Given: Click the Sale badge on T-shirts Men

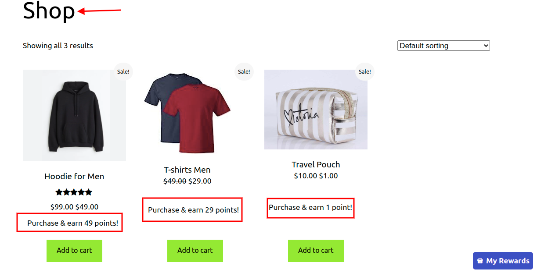Looking at the screenshot, I should (x=244, y=71).
